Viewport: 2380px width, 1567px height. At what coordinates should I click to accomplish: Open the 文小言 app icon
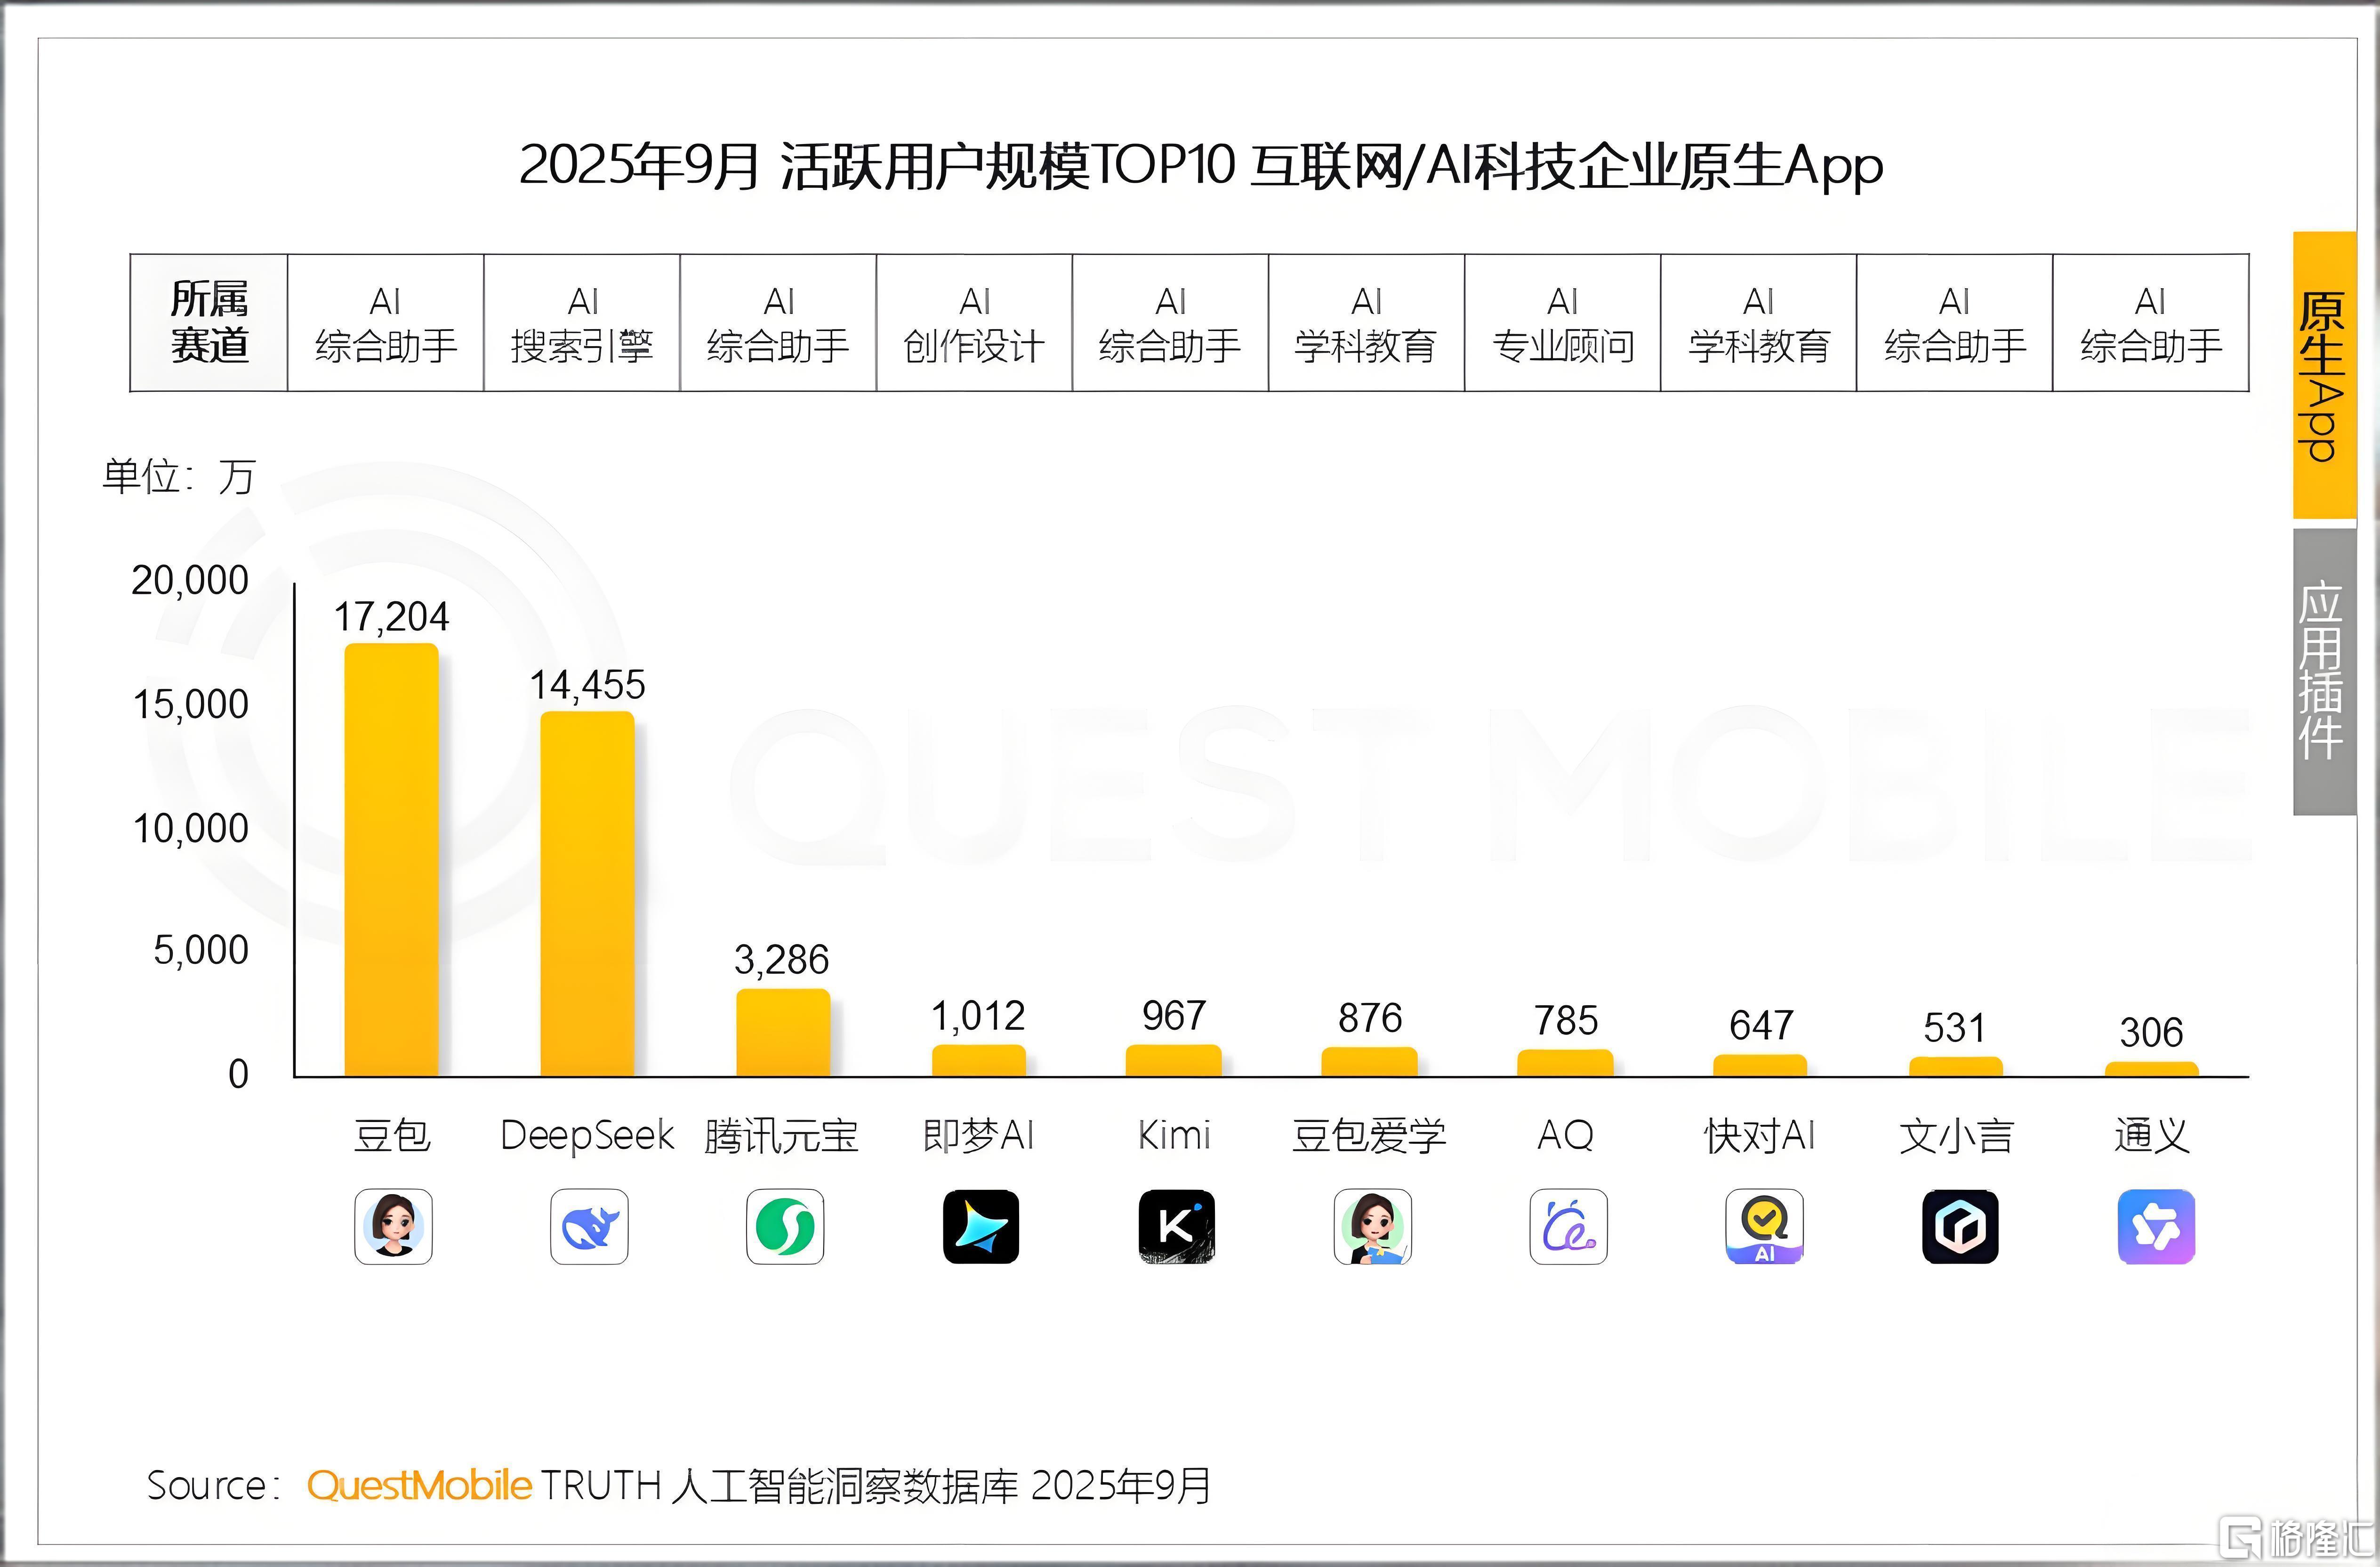click(x=1961, y=1227)
